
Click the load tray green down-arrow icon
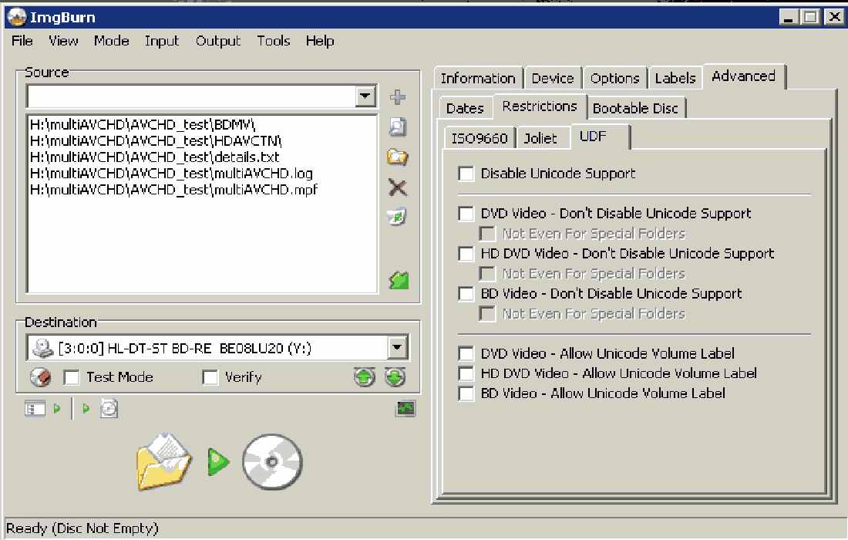395,377
